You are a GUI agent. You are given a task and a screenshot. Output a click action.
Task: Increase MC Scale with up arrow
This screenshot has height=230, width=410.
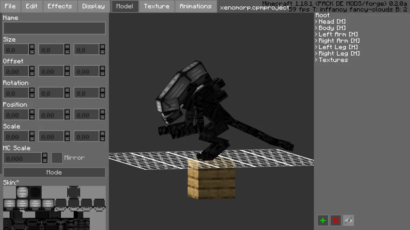45,155
